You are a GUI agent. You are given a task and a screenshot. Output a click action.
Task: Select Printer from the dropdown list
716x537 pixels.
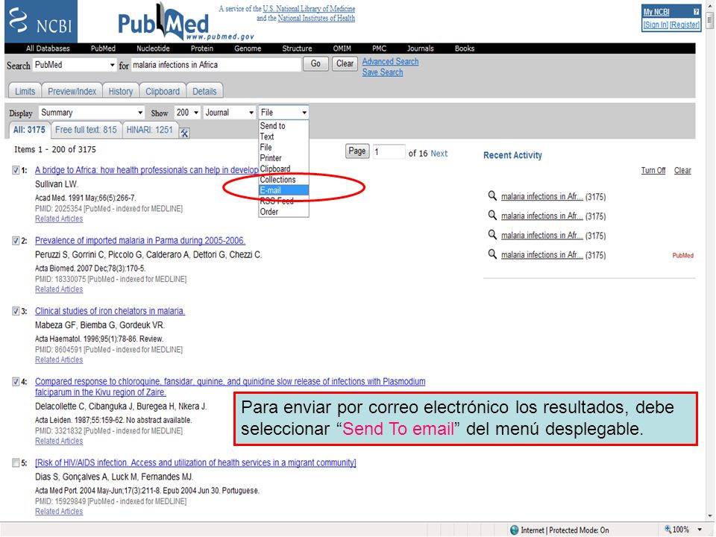(283, 158)
